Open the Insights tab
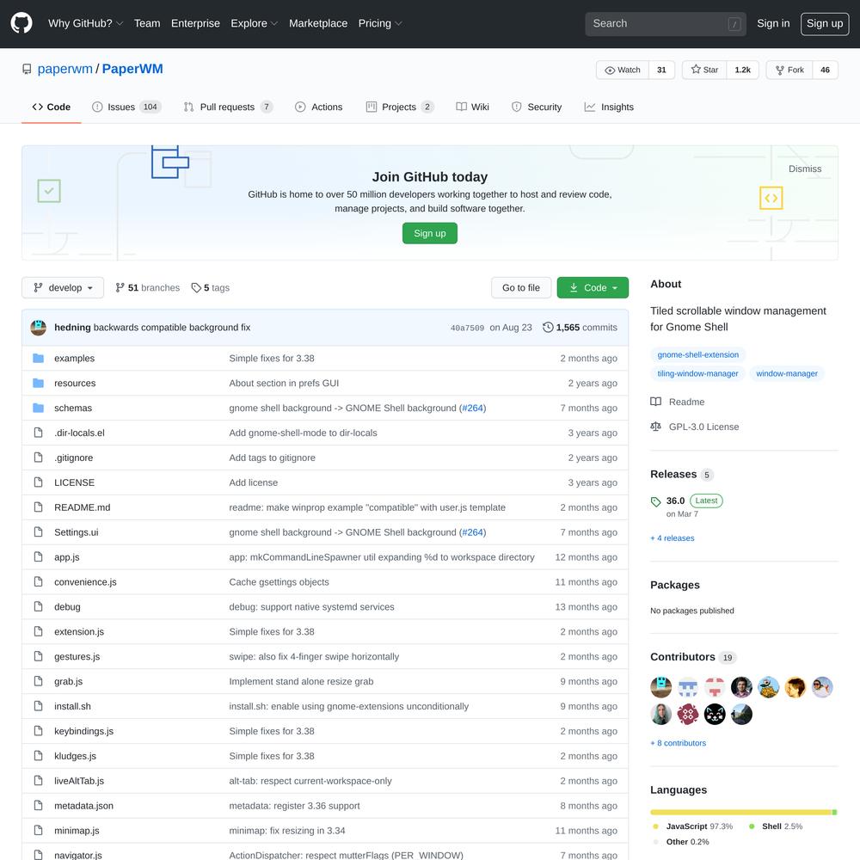 point(609,107)
